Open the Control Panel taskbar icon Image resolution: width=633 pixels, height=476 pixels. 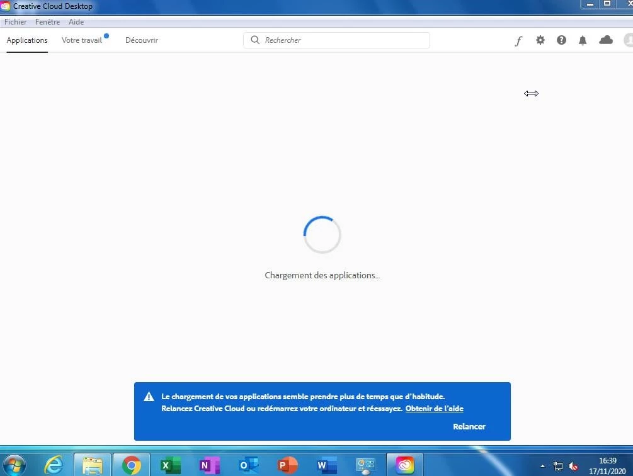coord(365,466)
